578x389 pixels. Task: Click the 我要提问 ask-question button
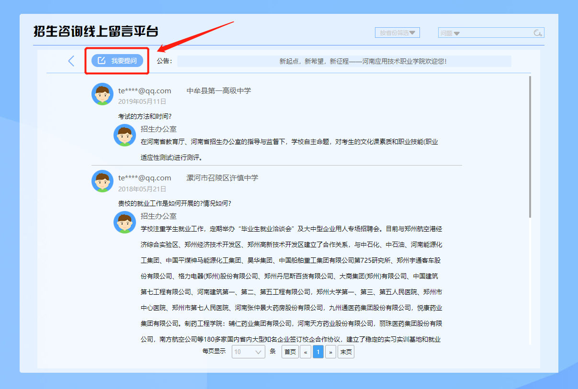coord(117,61)
